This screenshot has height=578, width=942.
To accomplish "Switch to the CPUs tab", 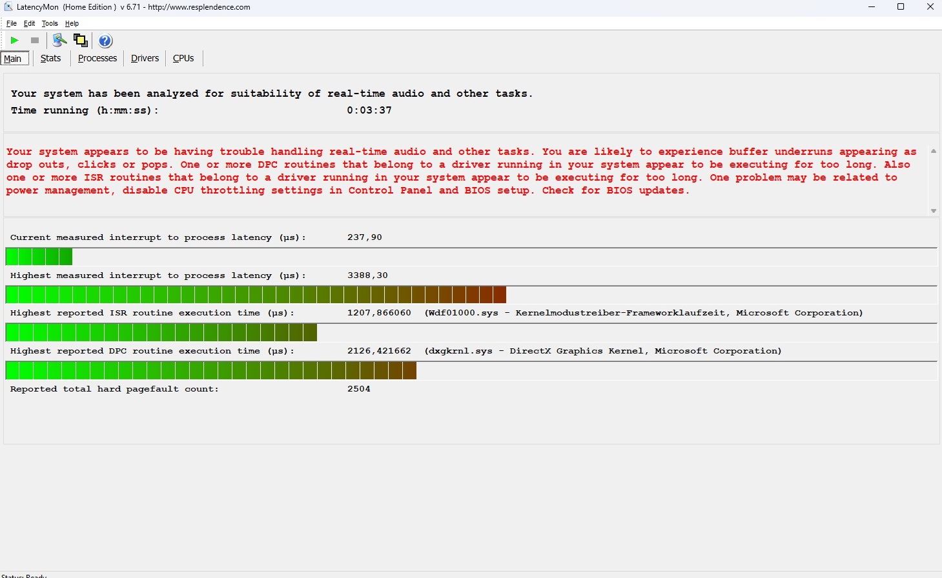I will (183, 58).
